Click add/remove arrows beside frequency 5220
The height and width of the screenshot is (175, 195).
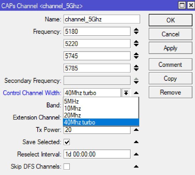pos(136,43)
